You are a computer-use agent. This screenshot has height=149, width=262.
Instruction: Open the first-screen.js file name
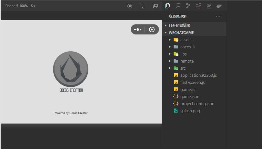pos(193,82)
